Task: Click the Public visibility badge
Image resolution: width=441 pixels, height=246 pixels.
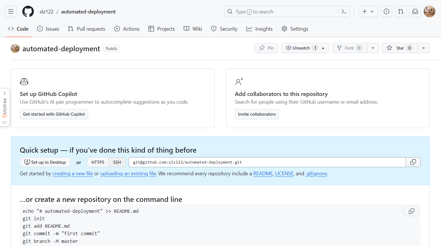Action: [x=112, y=49]
